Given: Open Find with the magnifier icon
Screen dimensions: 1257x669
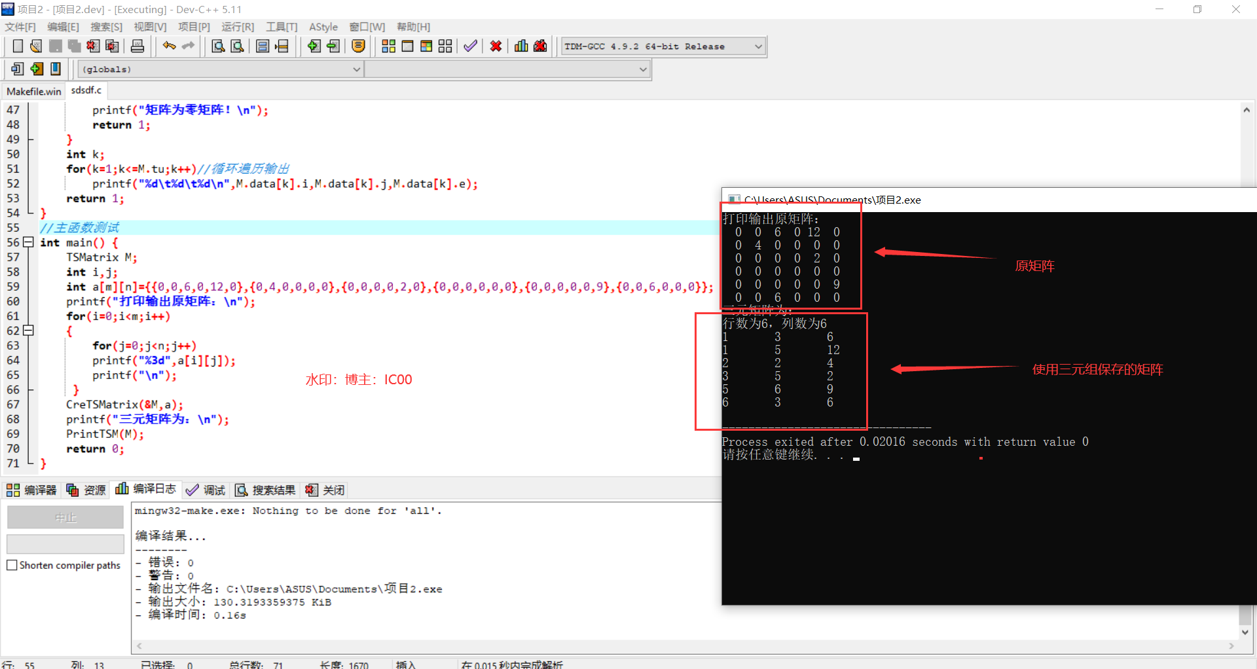Looking at the screenshot, I should point(219,46).
